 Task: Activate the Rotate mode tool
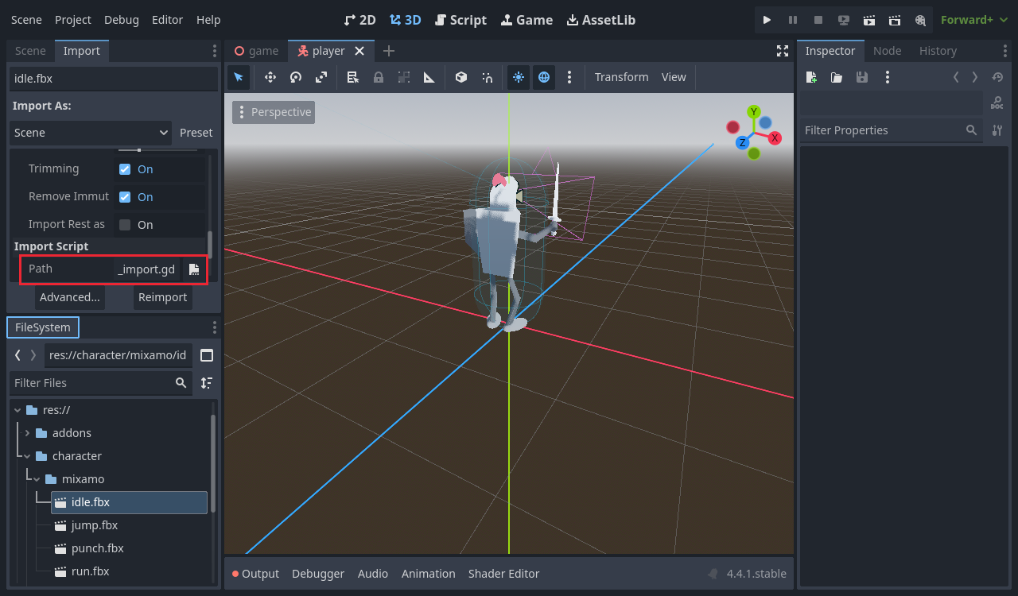295,77
